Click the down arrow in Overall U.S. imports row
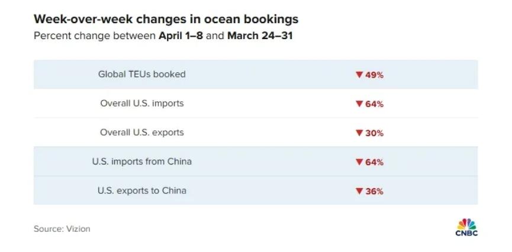512x252 pixels. pos(359,104)
